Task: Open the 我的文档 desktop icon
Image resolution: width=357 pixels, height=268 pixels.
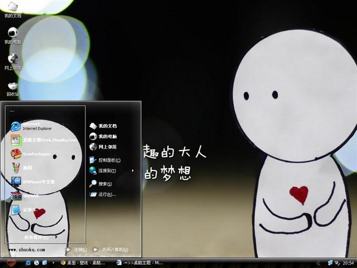Action: 12,10
